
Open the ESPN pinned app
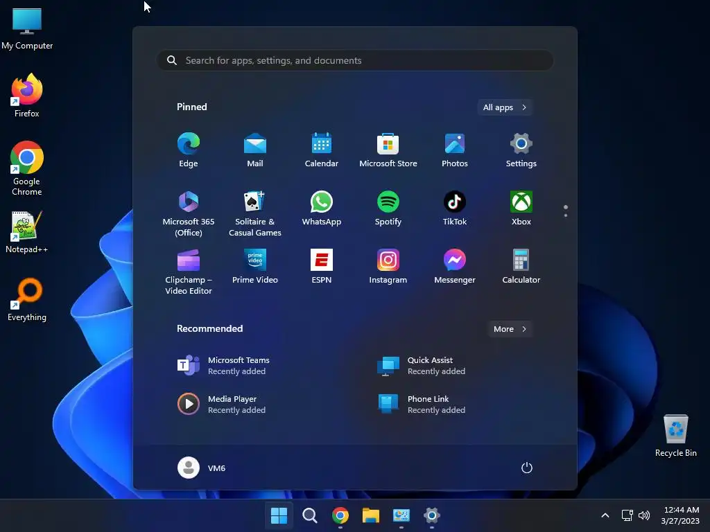click(x=322, y=267)
